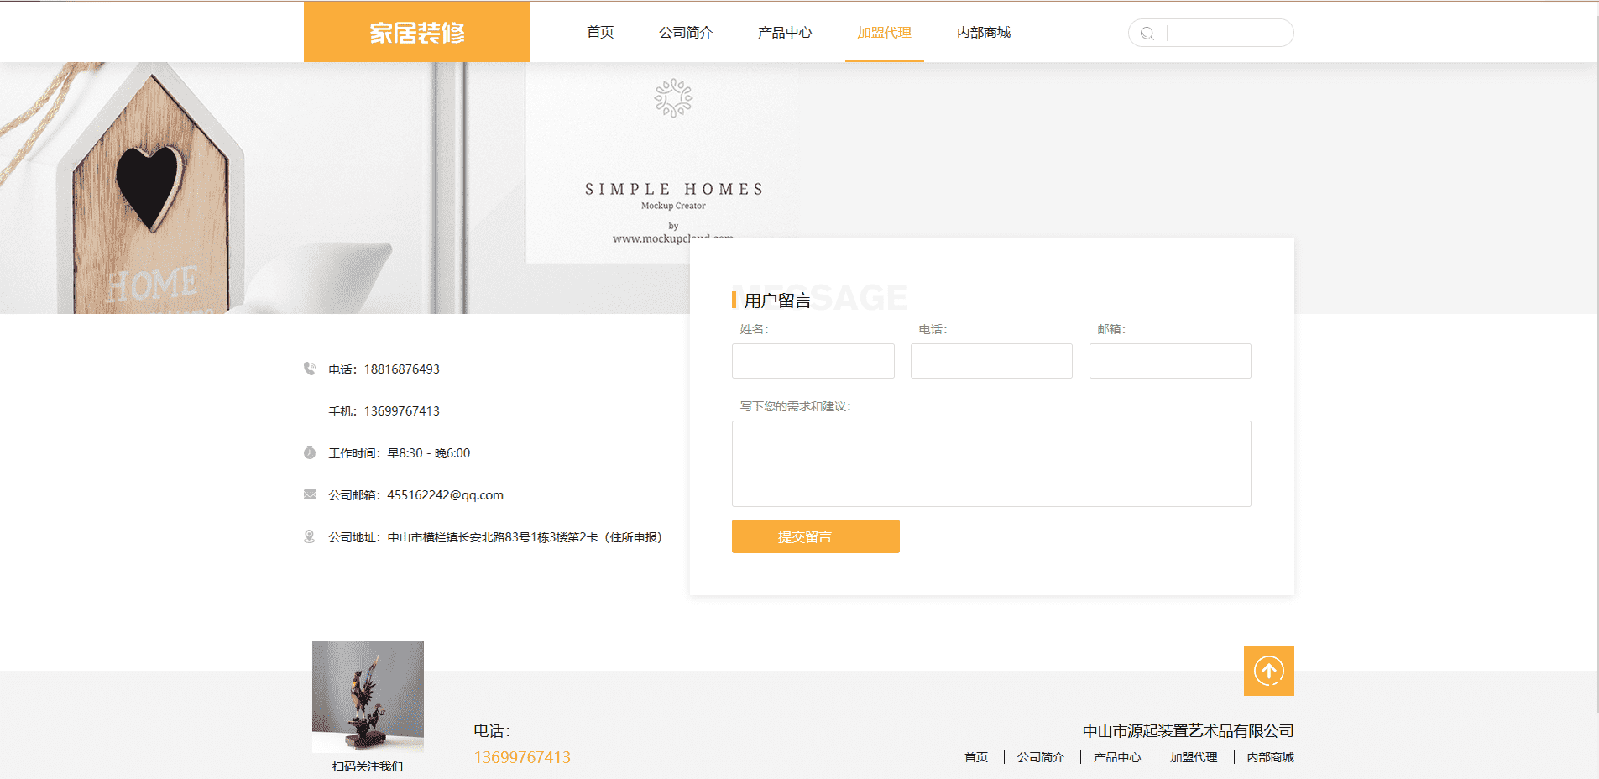Go to 产品中心 in top navigation

(785, 32)
